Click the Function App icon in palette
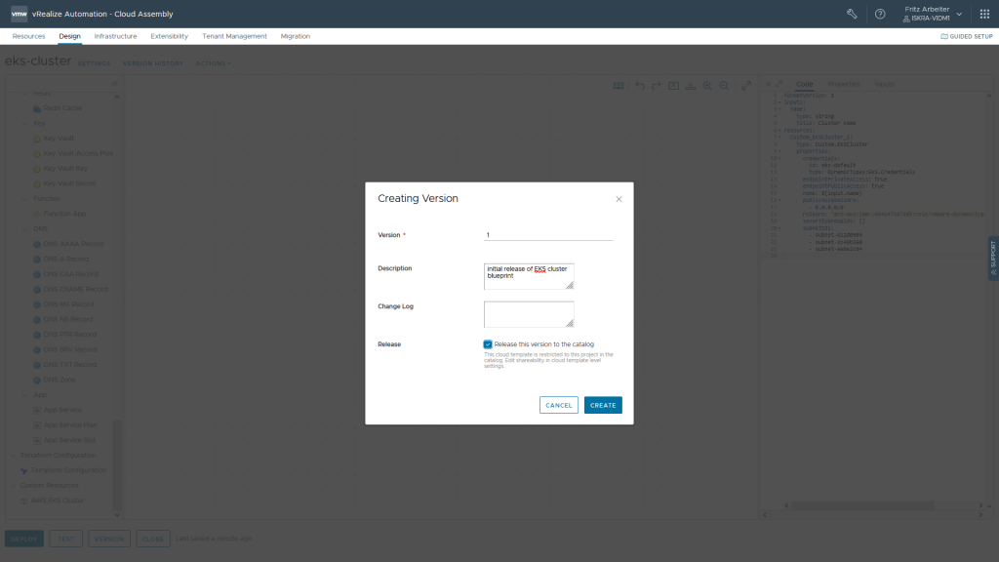Viewport: 999px width, 562px height. coord(37,214)
